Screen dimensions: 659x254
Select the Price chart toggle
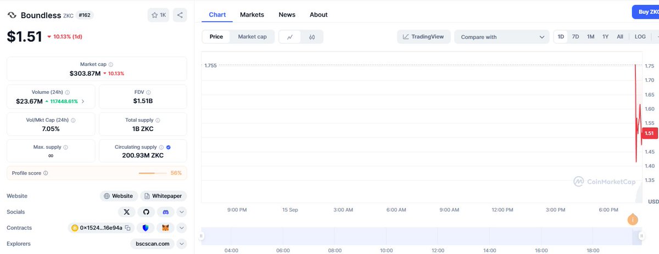point(216,37)
